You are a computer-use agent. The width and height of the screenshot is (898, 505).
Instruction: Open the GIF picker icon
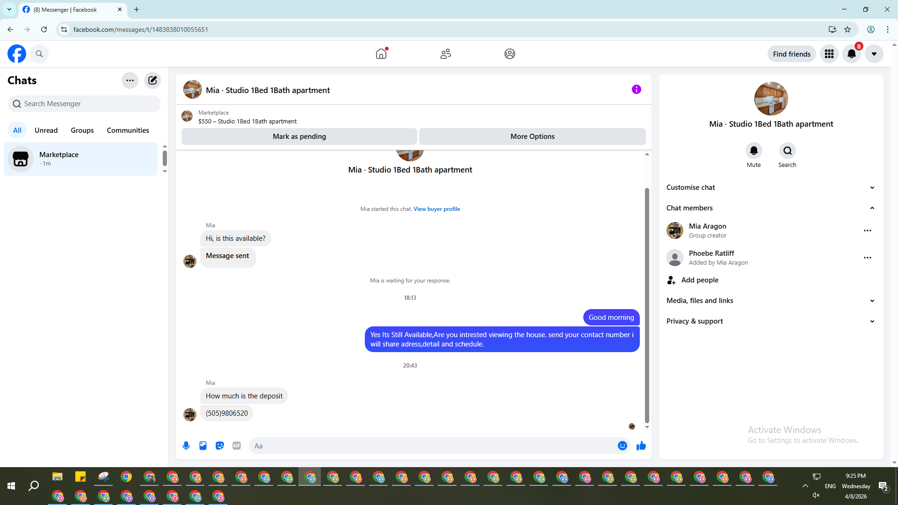(x=237, y=446)
